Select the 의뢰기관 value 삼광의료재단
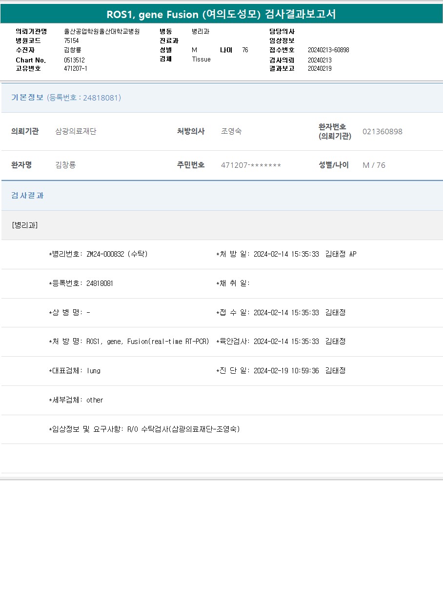The width and height of the screenshot is (443, 605). coord(76,131)
